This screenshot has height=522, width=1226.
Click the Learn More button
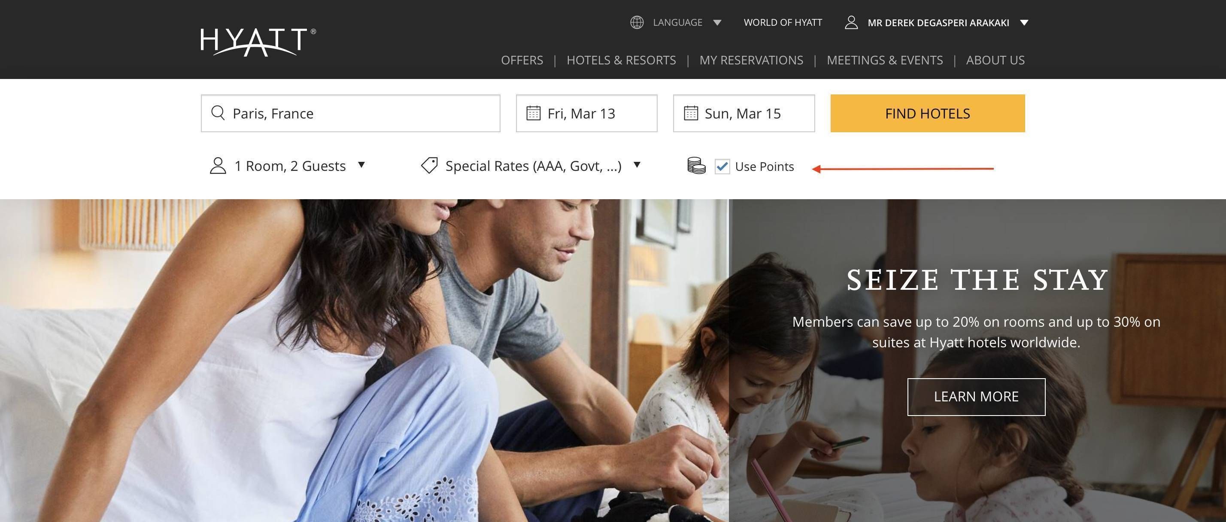point(976,397)
